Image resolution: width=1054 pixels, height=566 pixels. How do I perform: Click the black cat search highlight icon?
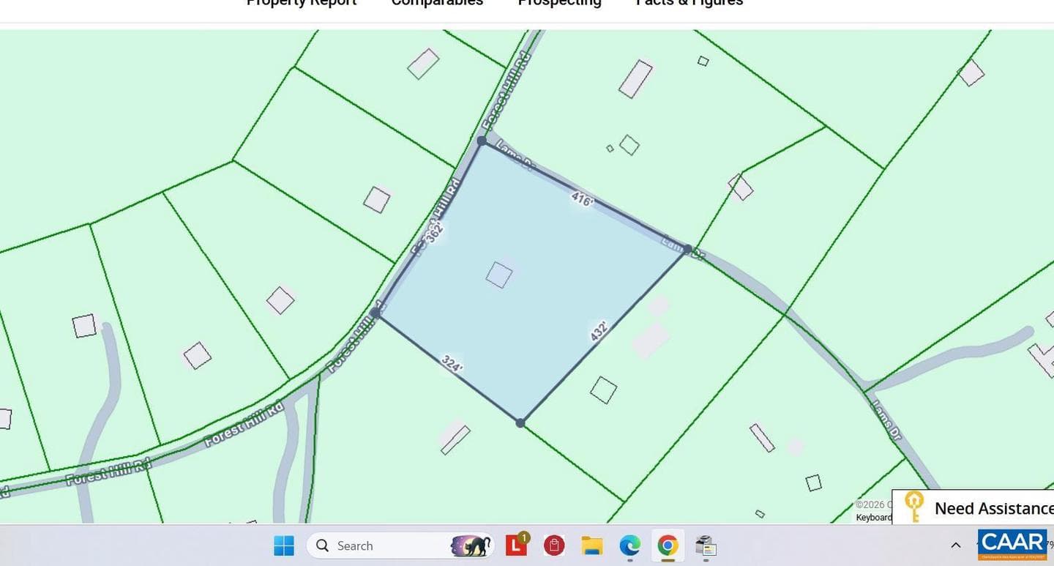471,545
